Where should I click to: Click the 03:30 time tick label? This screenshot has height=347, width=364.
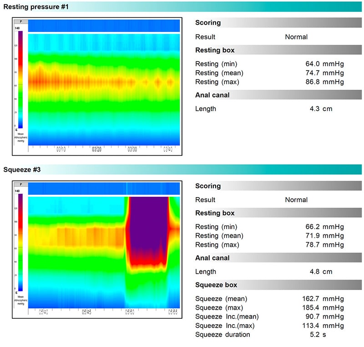point(132,149)
